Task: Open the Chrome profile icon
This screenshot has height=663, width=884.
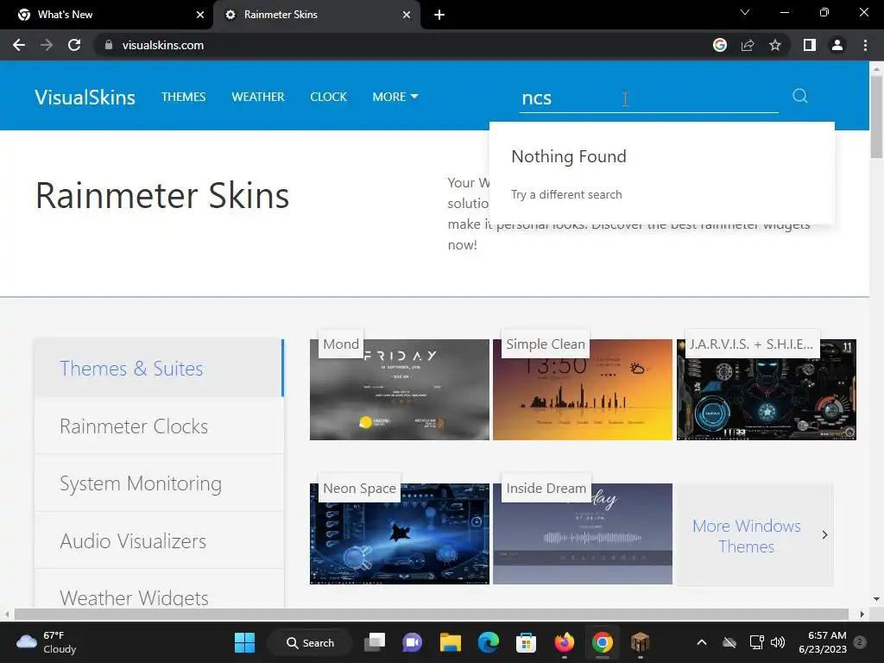Action: pyautogui.click(x=837, y=45)
